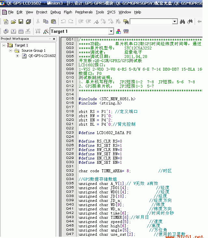Click the Paste clipboard icon

click(53, 22)
